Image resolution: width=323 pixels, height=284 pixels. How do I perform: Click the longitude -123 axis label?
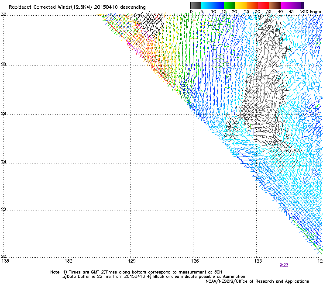[x=257, y=261]
